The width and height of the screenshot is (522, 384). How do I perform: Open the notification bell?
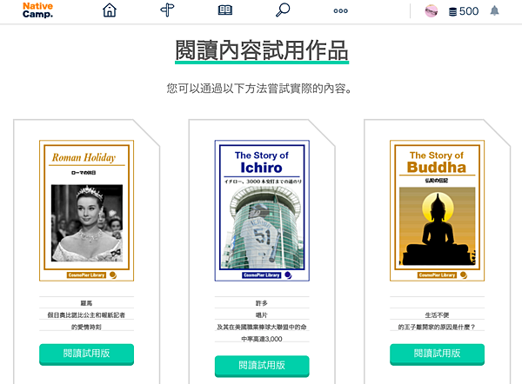click(x=495, y=11)
